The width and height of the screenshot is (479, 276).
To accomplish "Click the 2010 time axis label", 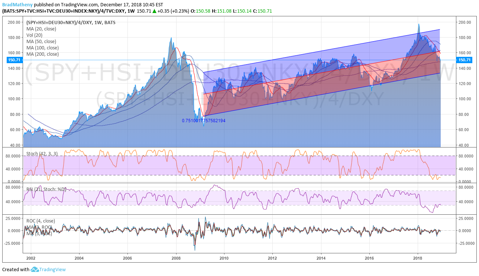I will 224,258.
